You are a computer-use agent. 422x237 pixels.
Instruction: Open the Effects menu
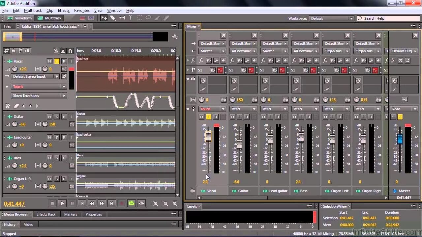(64, 11)
